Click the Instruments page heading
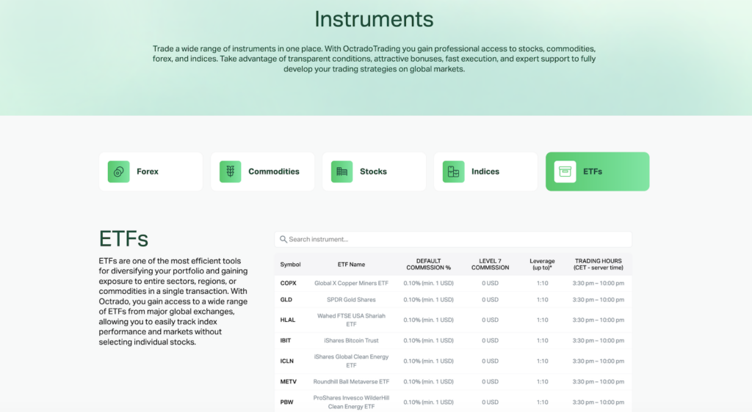 click(x=374, y=20)
